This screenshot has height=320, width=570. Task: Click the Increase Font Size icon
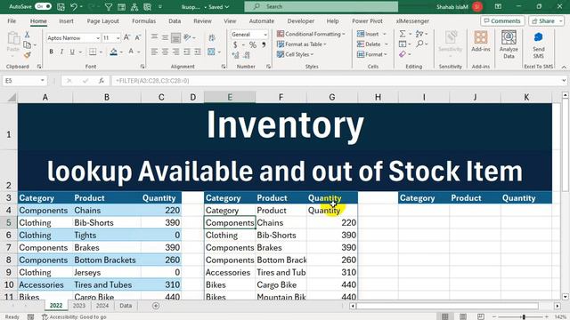[x=126, y=37]
